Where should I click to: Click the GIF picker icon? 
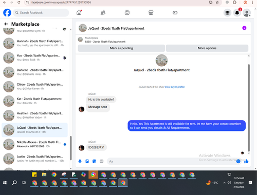pos(102,161)
